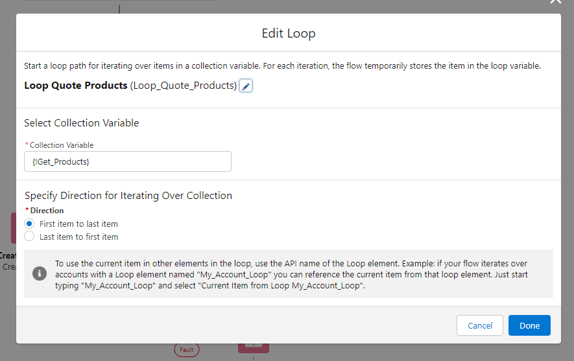Click the Loop Quote Products element name
The image size is (574, 361).
click(75, 86)
